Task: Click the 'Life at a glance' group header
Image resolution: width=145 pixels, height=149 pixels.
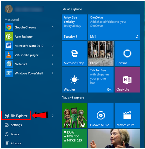Action: coord(72,9)
